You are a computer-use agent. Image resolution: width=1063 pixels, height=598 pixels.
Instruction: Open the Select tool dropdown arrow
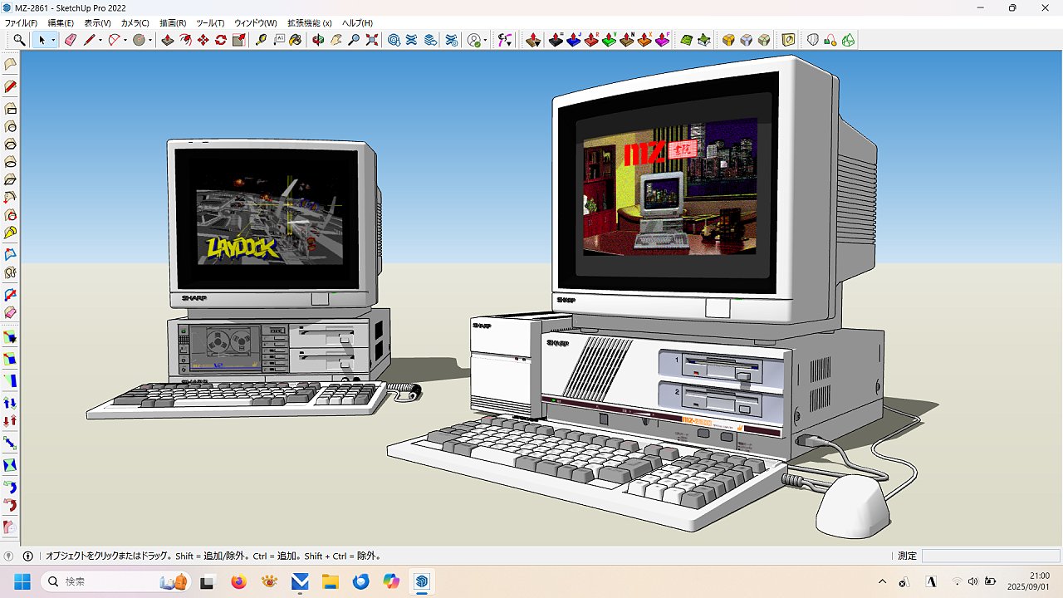click(54, 40)
